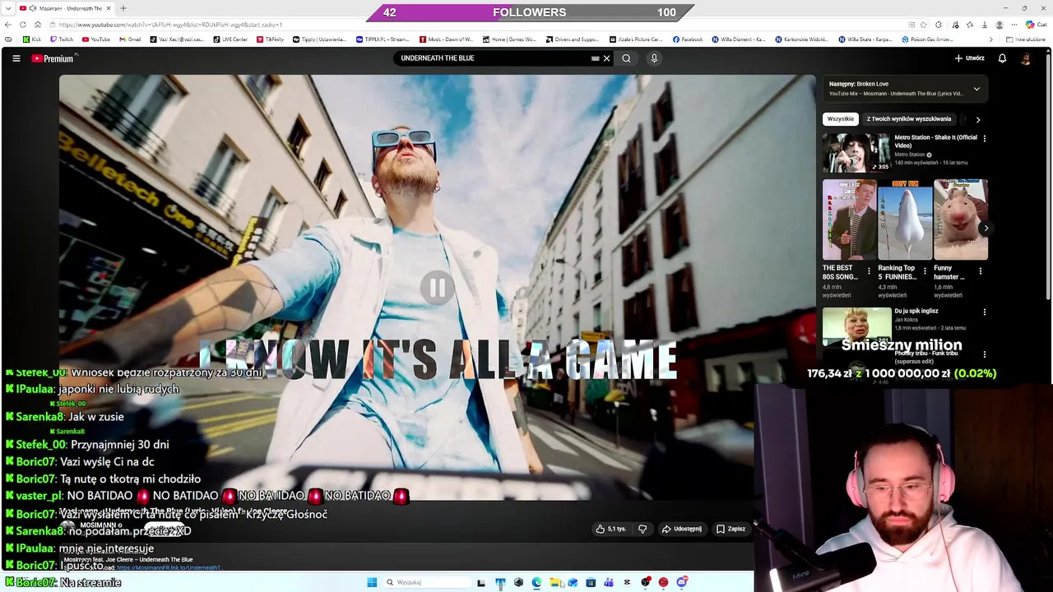1053x592 pixels.
Task: Save the video via Zapisz
Action: click(731, 529)
